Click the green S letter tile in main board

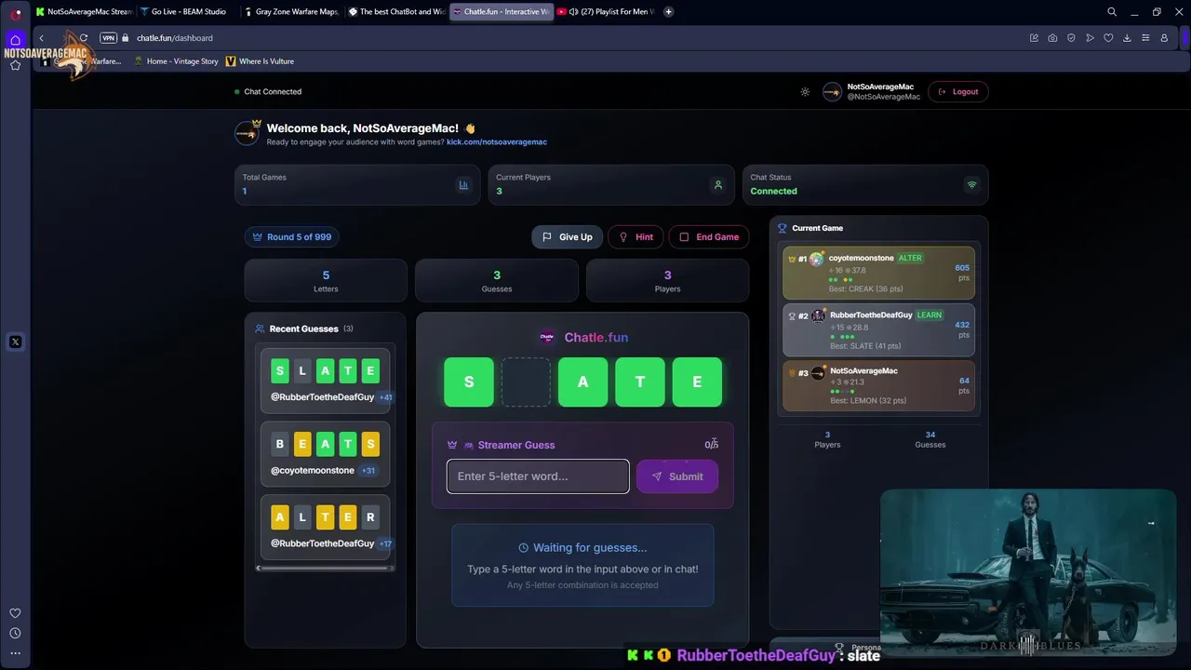[469, 382]
